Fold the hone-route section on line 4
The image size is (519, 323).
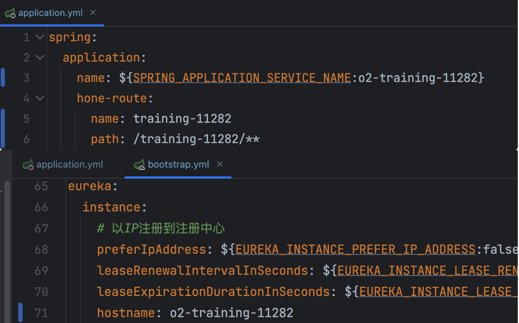39,98
